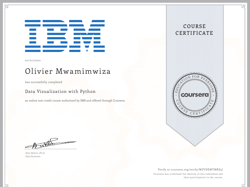Click the course title Data Visualization with Python
Image resolution: width=250 pixels, height=187 pixels.
pyautogui.click(x=60, y=92)
